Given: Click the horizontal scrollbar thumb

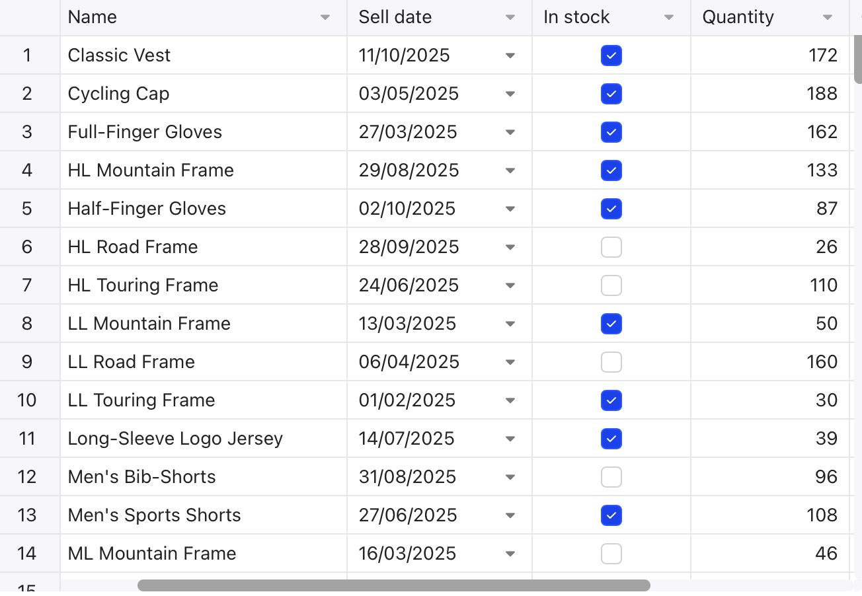Looking at the screenshot, I should (x=393, y=585).
